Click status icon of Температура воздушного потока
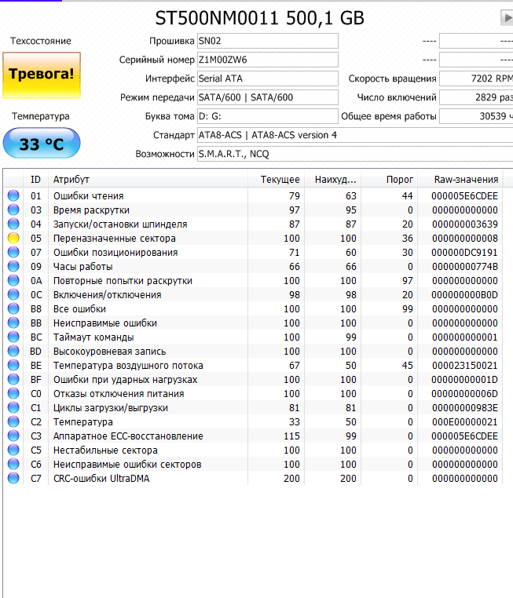 [x=13, y=365]
